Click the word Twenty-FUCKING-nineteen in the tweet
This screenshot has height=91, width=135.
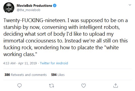[35, 21]
